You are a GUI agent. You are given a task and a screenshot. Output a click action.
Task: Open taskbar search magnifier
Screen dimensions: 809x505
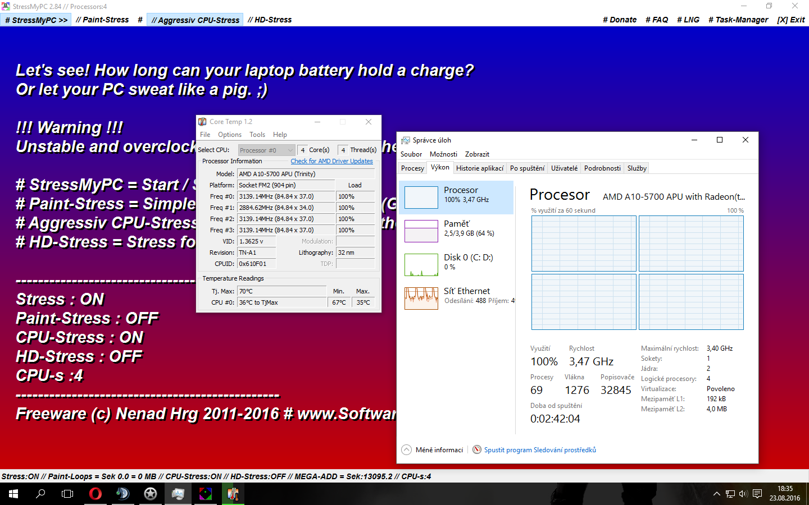point(40,494)
